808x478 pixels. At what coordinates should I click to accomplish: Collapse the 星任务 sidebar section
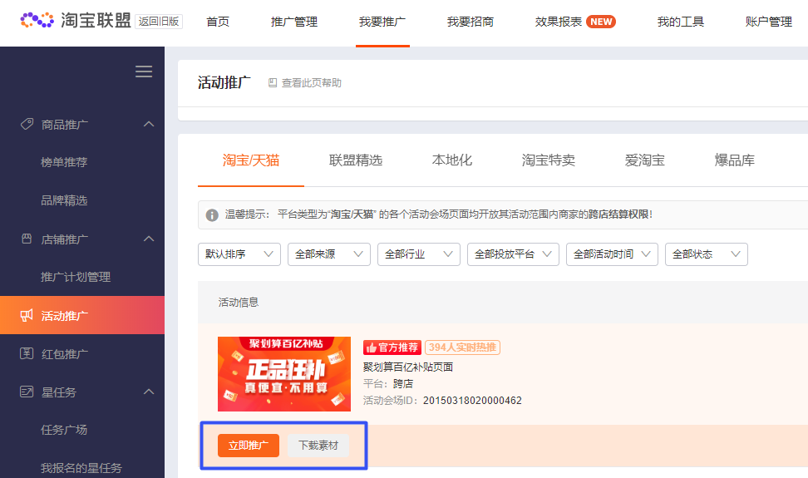(149, 392)
